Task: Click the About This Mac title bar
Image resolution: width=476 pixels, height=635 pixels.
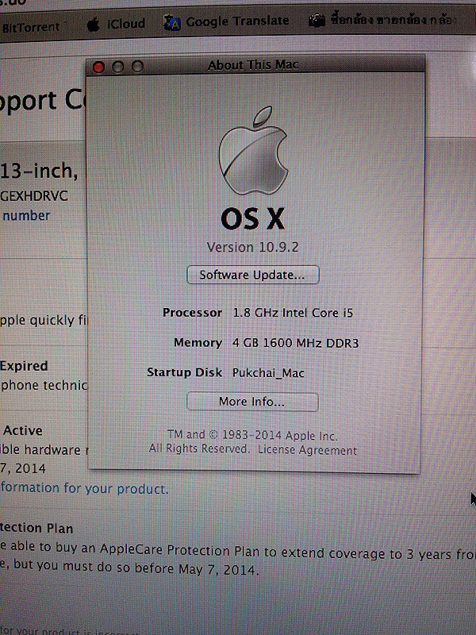Action: tap(253, 65)
